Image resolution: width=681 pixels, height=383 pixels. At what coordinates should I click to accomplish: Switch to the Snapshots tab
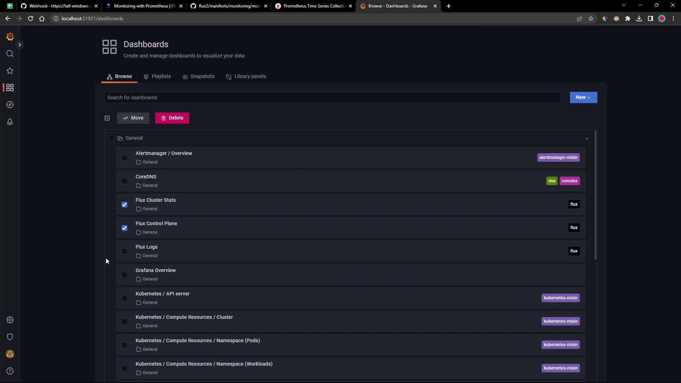(199, 77)
